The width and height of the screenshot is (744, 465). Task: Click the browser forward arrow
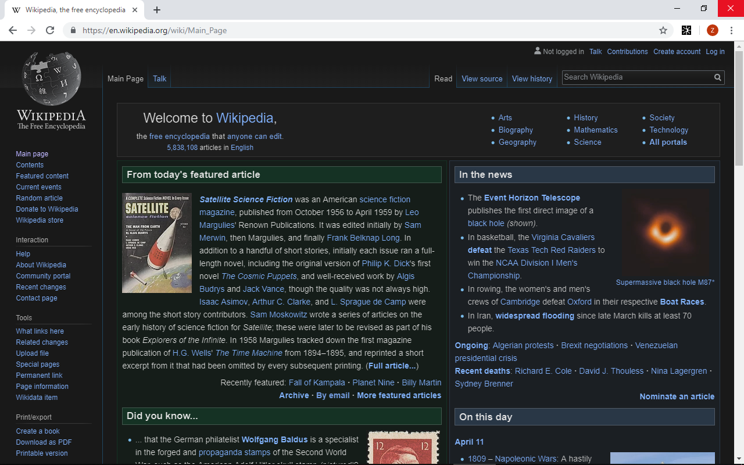31,30
